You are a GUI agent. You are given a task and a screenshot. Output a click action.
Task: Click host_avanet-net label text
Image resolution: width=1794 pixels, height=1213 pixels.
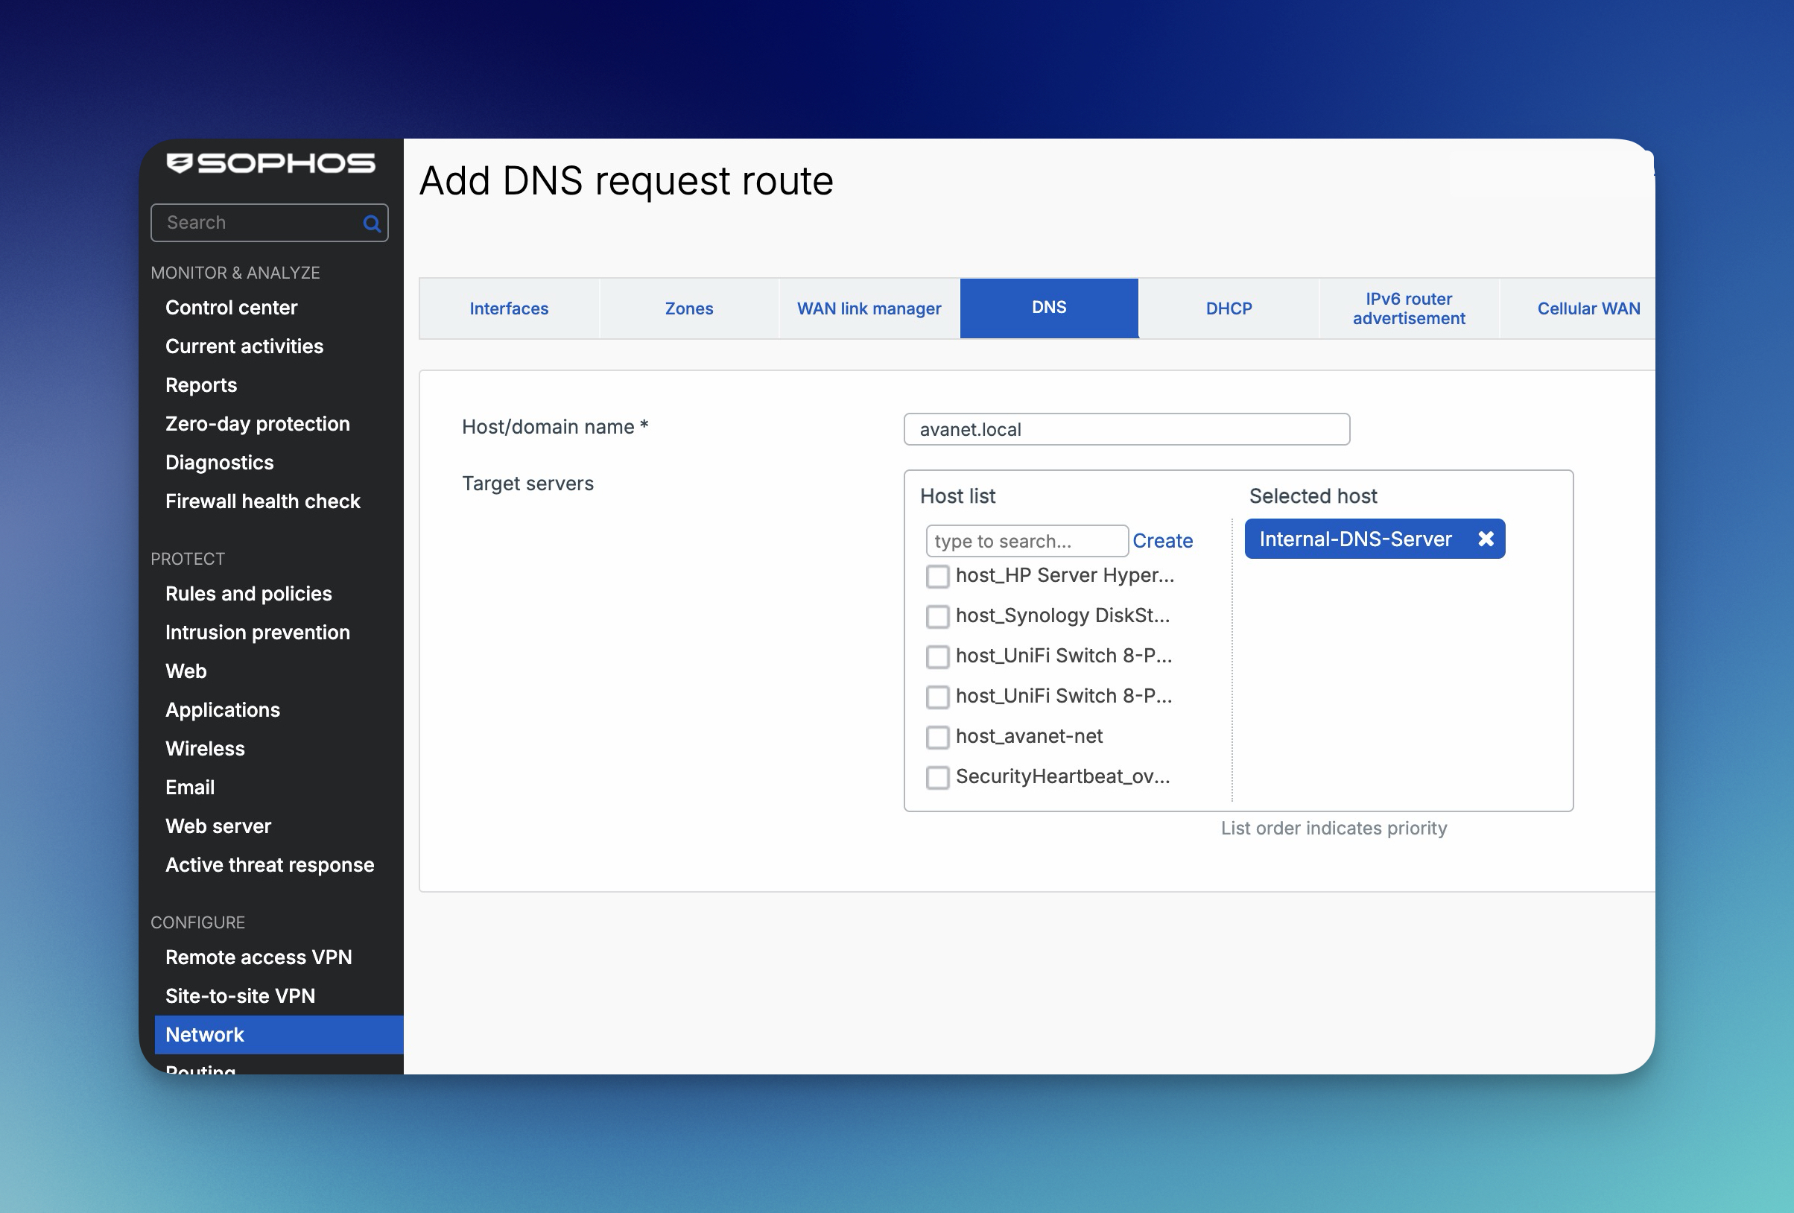(x=1029, y=736)
